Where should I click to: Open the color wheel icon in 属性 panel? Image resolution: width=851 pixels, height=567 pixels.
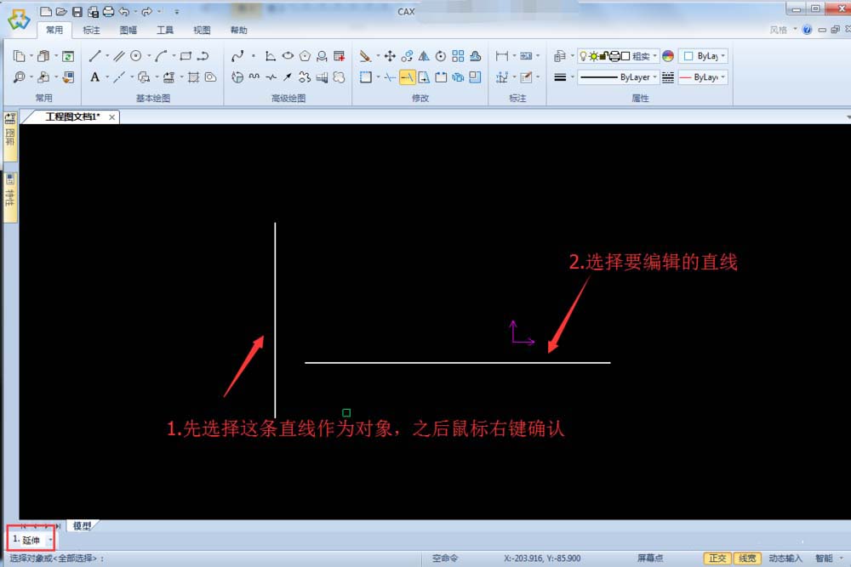669,55
